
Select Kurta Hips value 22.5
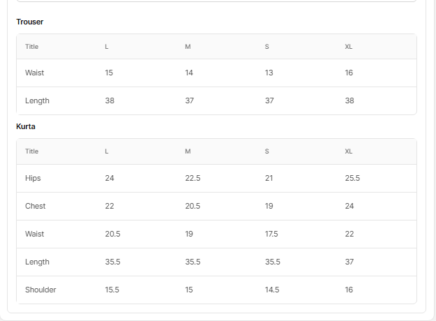click(x=193, y=178)
